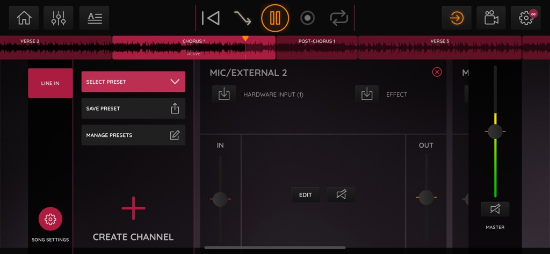Skip back to start of song
This screenshot has width=550, height=254.
[211, 18]
